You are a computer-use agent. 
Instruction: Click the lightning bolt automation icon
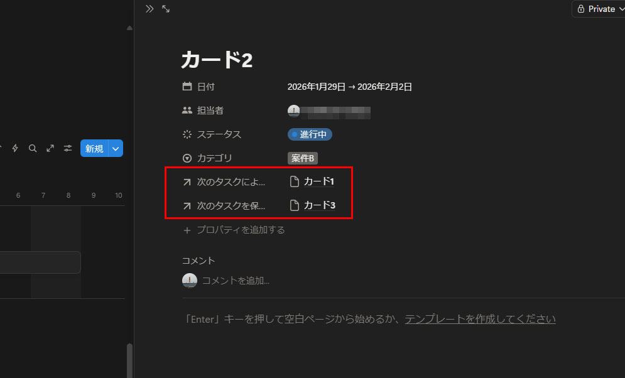[15, 148]
